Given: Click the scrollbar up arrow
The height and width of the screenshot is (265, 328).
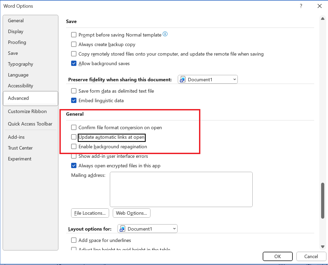Looking at the screenshot, I should [x=323, y=19].
